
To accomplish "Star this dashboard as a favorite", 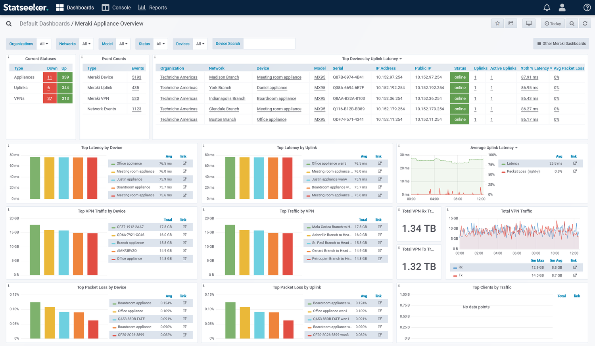I will point(497,23).
